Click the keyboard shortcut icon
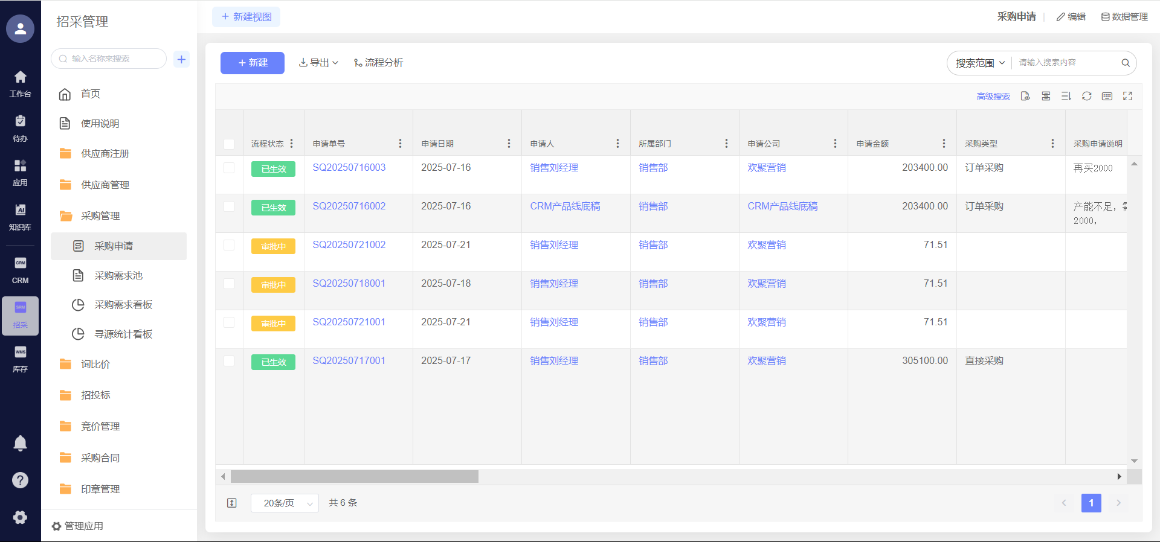The height and width of the screenshot is (542, 1160). click(x=1107, y=96)
